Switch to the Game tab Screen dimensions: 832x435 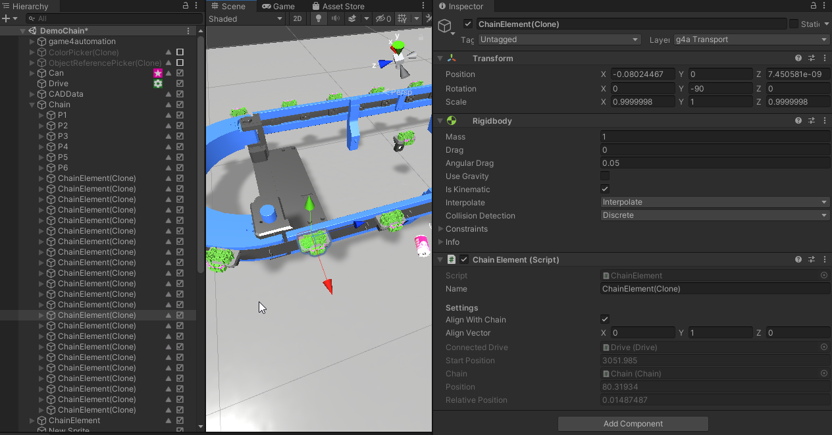(x=278, y=6)
